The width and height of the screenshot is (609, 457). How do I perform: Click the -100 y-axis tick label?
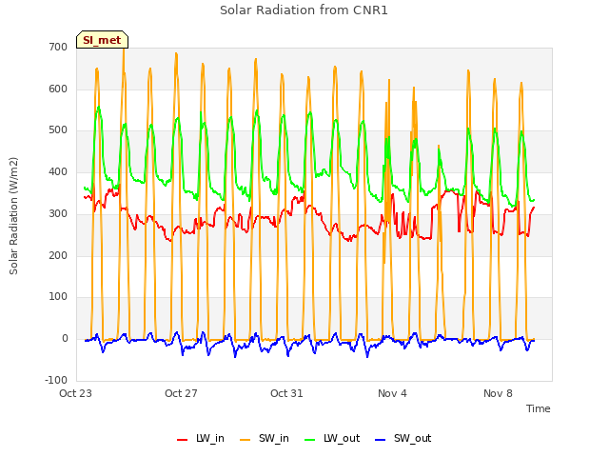tap(56, 380)
